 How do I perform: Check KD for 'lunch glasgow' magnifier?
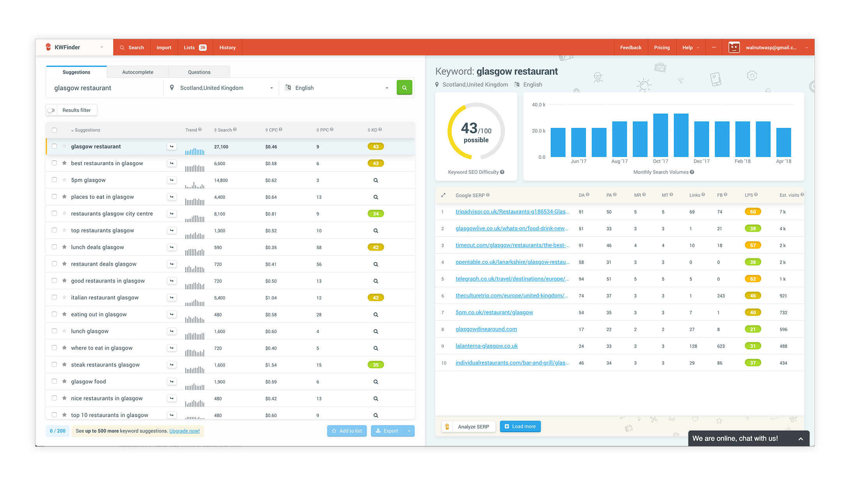376,331
